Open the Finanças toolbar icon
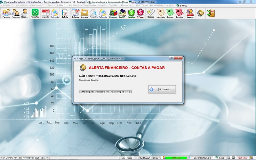This screenshot has height=160, width=256. coord(113,13)
